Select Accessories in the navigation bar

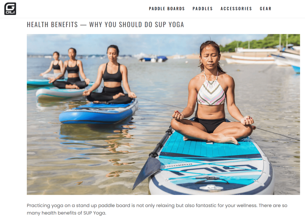[236, 9]
